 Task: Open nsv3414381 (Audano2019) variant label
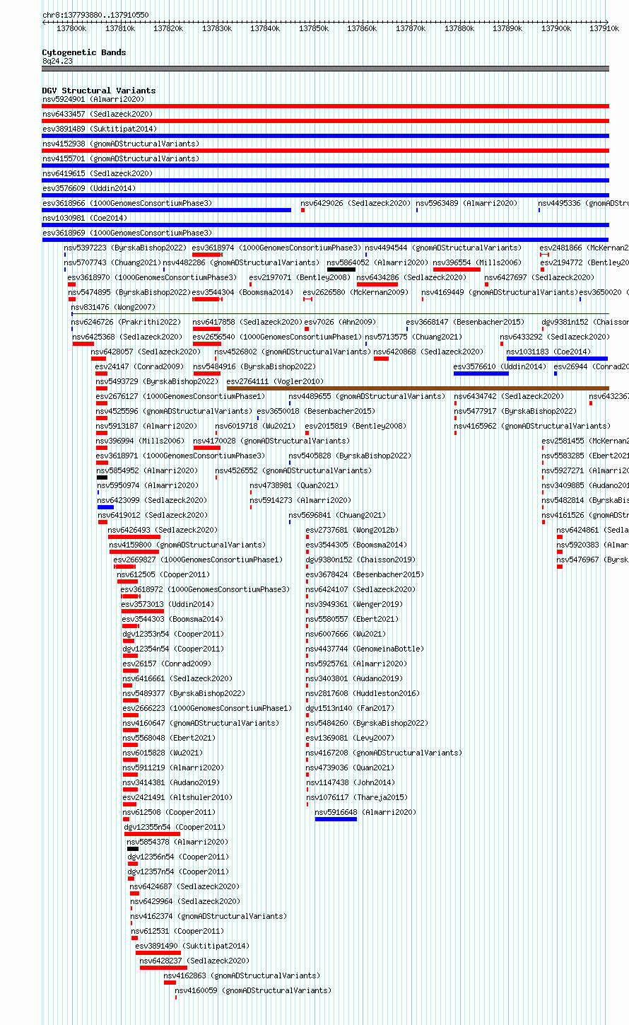[x=171, y=782]
